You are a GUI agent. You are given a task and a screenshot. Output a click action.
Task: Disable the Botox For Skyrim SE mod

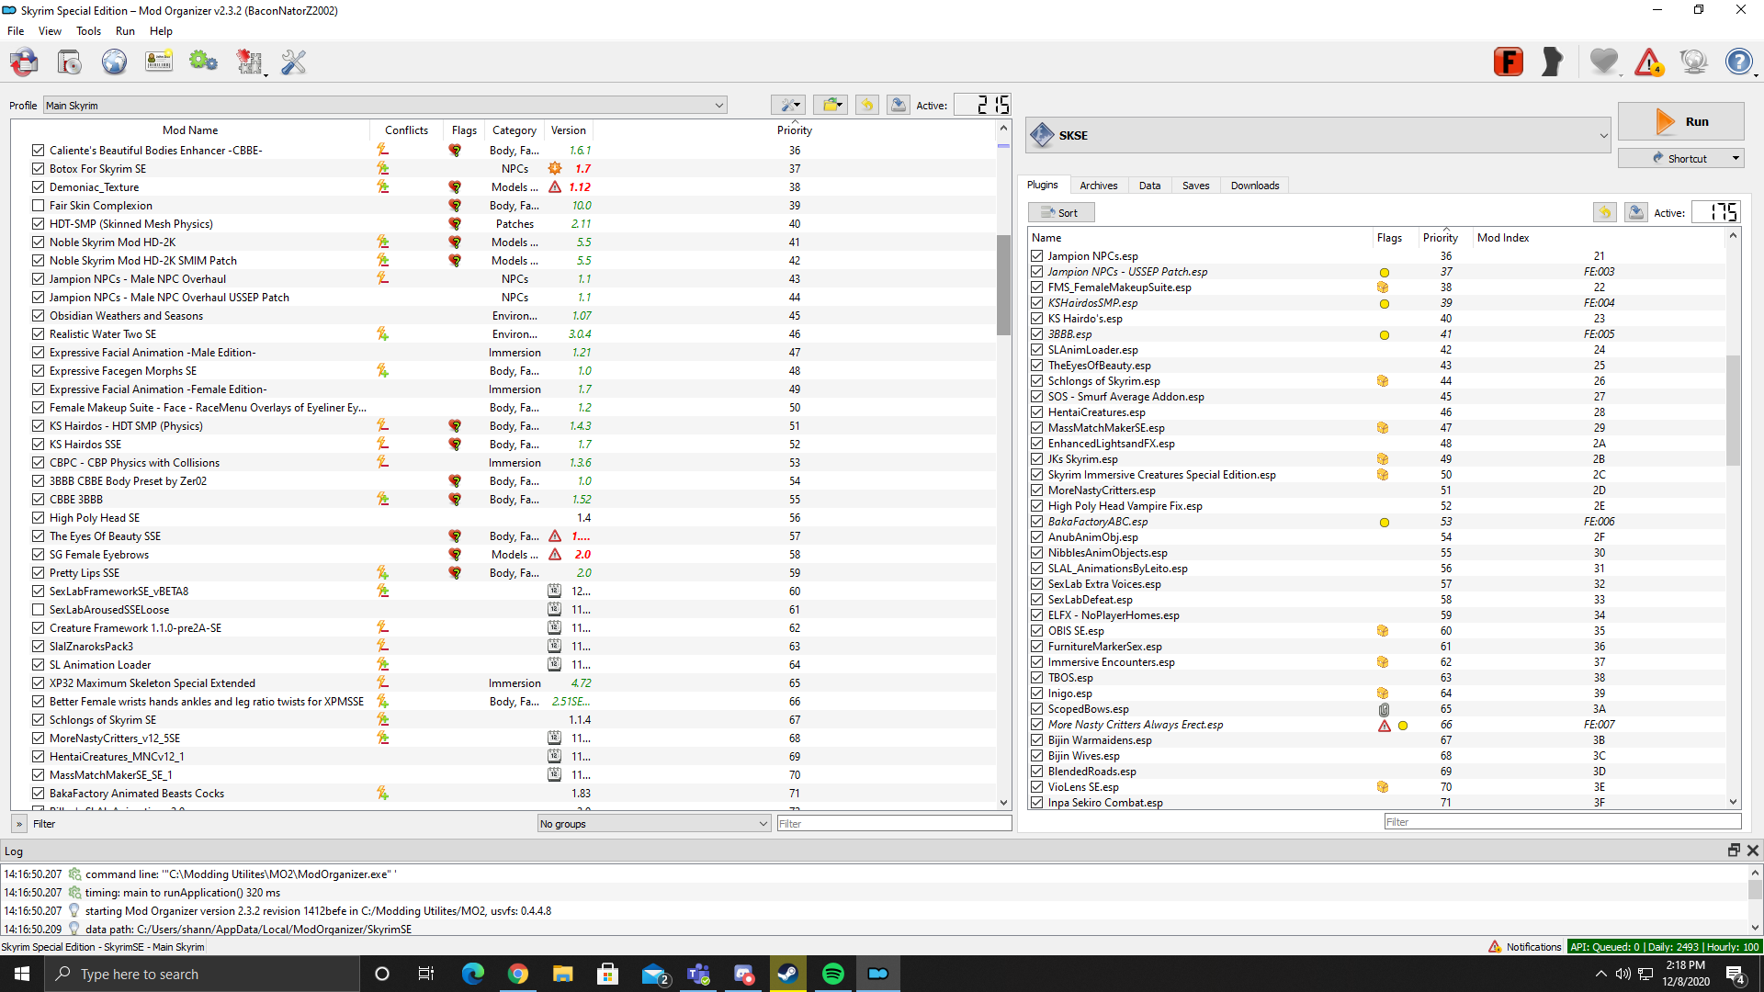[38, 169]
